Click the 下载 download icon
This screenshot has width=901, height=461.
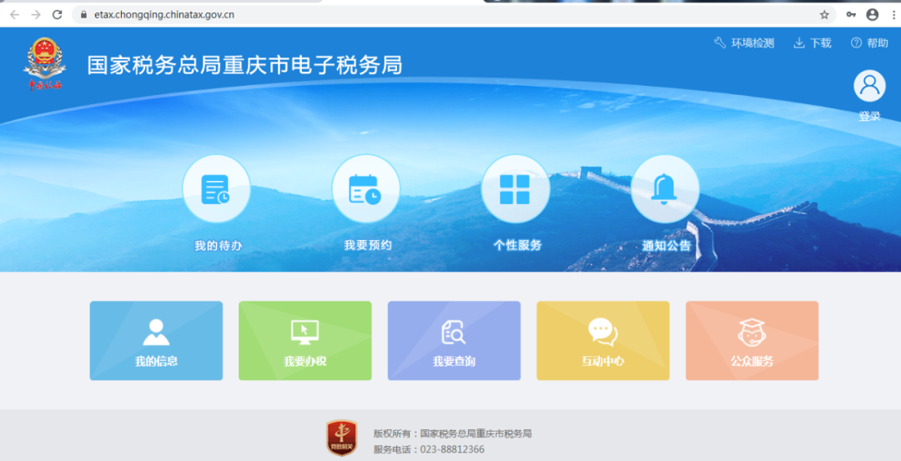pos(798,43)
